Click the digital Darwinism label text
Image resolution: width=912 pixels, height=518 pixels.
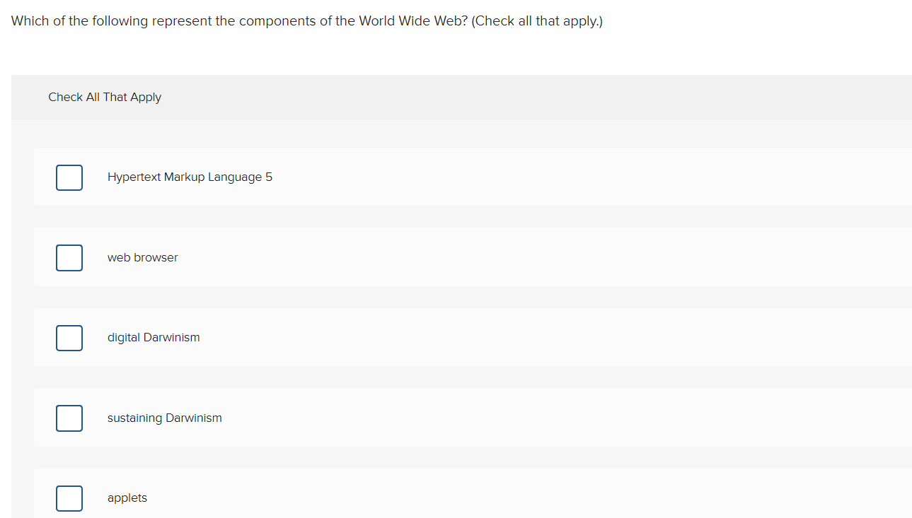153,337
